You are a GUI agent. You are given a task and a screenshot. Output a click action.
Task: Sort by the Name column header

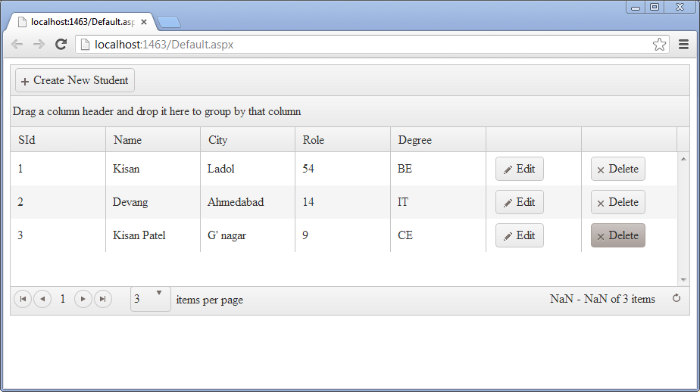pos(127,140)
